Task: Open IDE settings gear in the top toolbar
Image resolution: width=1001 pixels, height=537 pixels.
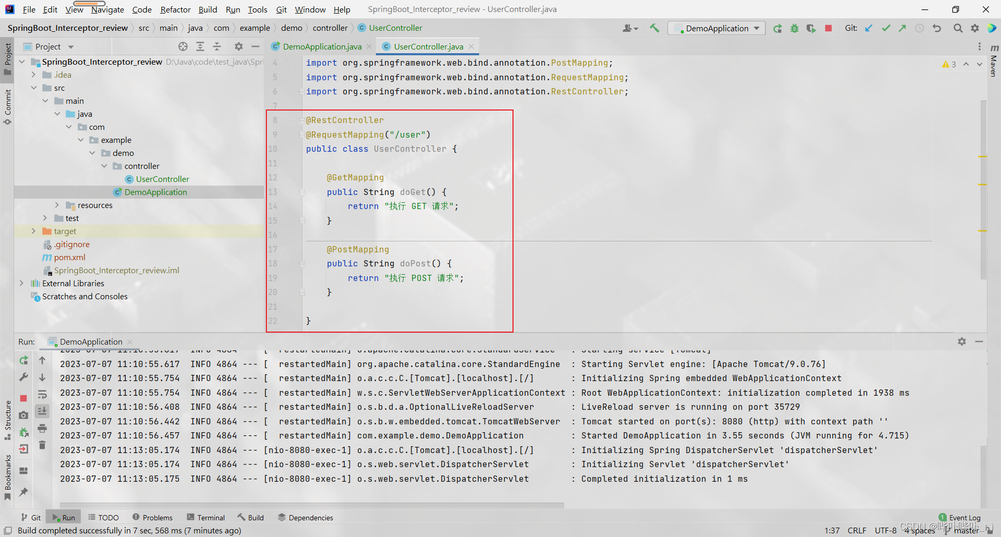Action: point(974,28)
